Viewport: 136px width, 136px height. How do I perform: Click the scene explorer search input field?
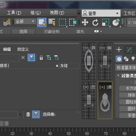(9, 58)
